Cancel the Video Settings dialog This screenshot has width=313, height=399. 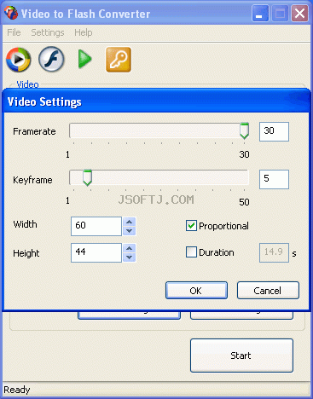tap(268, 291)
